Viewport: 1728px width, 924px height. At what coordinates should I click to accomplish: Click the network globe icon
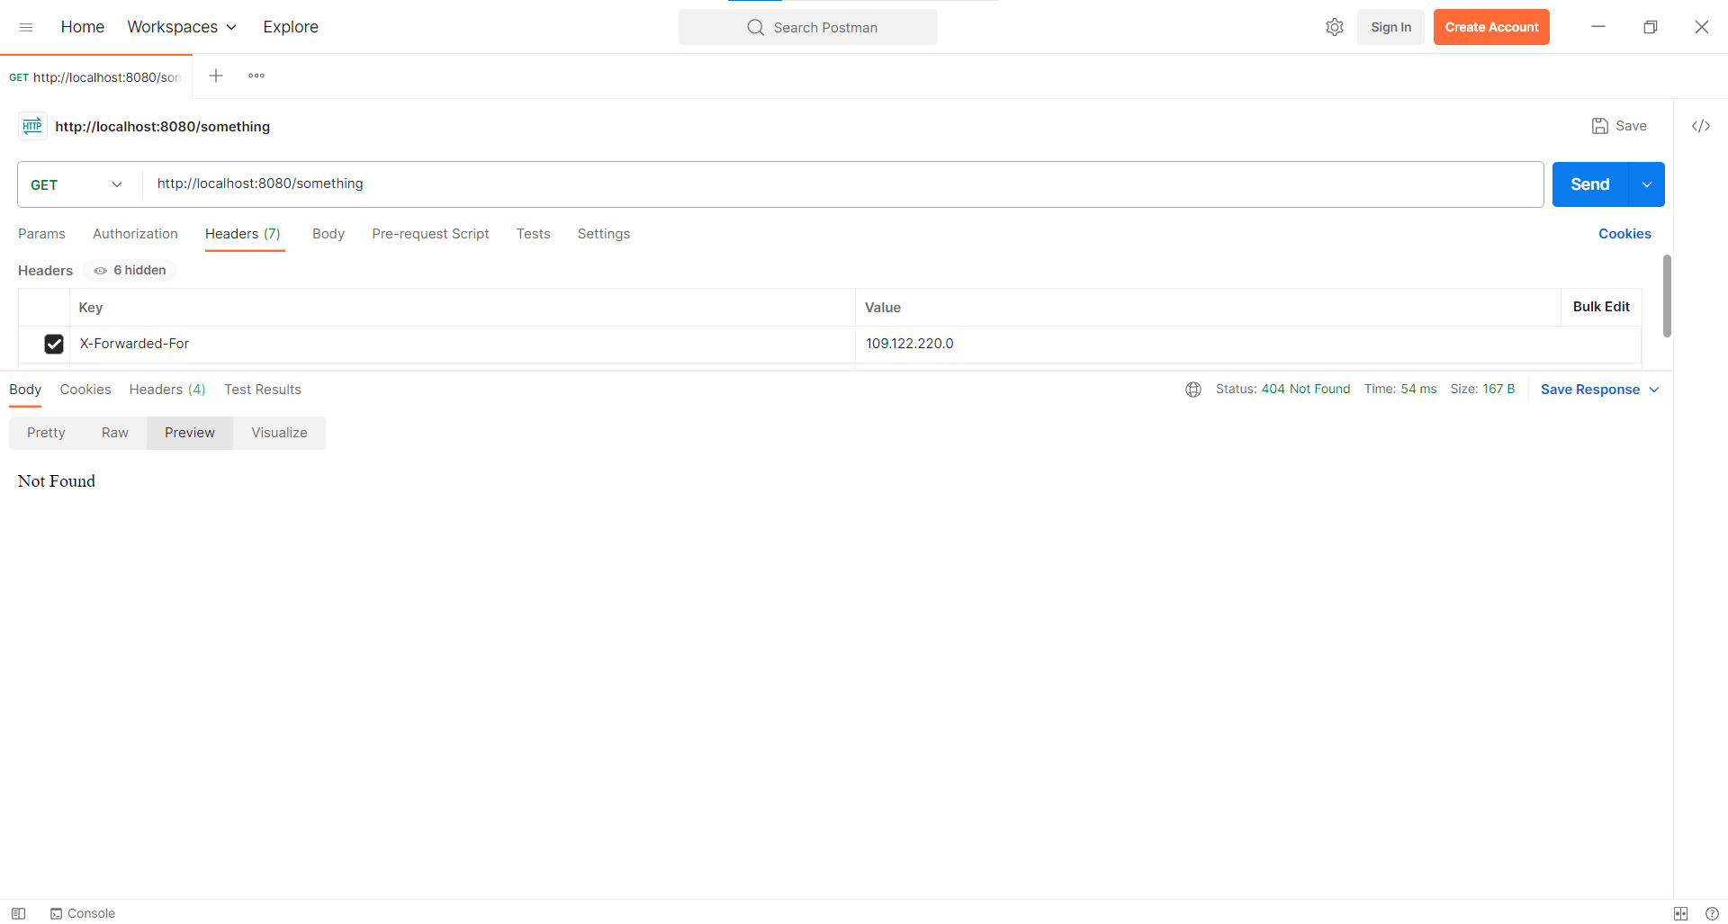1193,390
